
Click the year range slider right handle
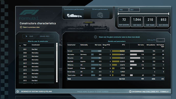pos(169,14)
